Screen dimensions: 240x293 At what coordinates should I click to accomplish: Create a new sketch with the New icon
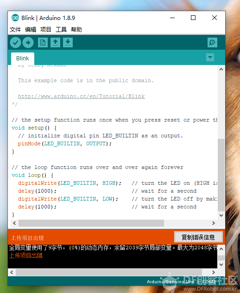click(43, 42)
